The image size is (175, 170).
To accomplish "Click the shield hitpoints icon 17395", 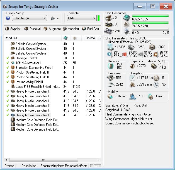I will (111, 47).
